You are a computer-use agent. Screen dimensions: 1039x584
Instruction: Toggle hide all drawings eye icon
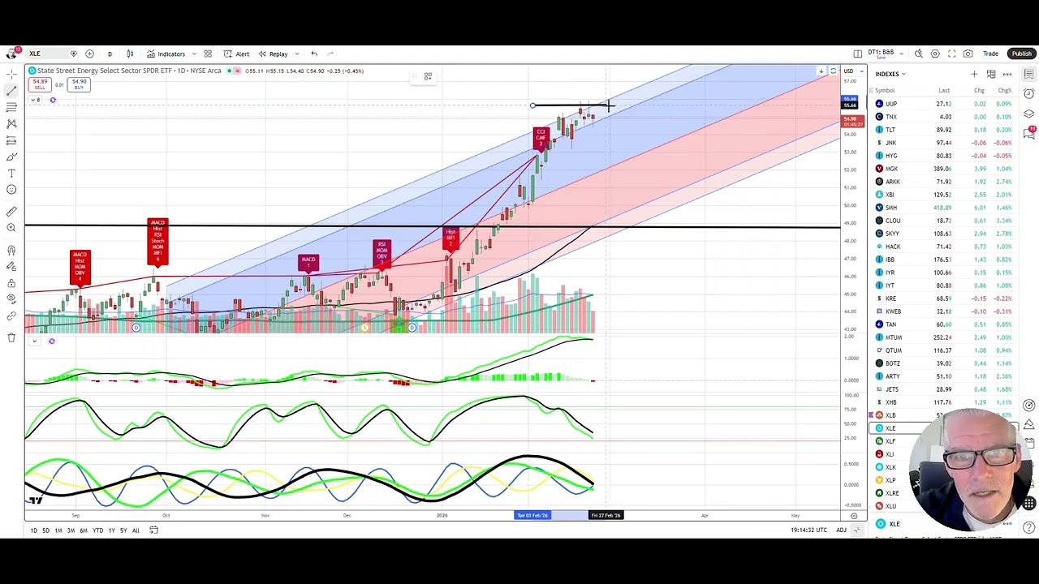click(x=11, y=300)
